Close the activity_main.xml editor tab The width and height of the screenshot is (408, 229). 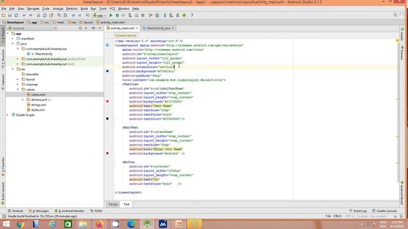(137, 28)
